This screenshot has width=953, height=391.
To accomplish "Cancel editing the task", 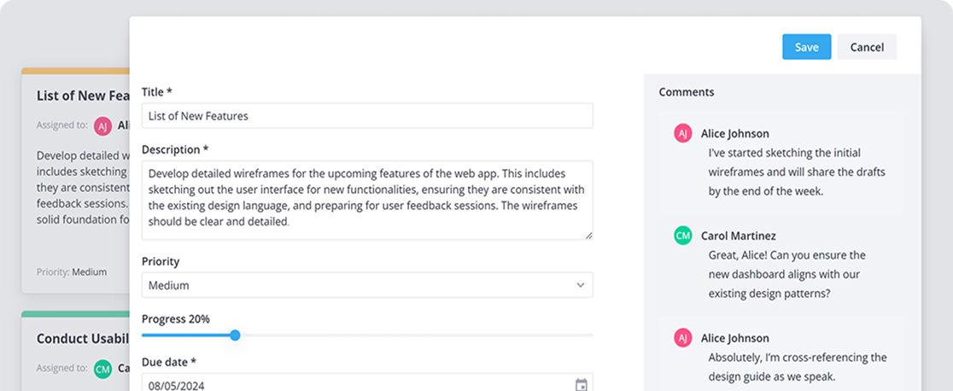I will coord(867,47).
